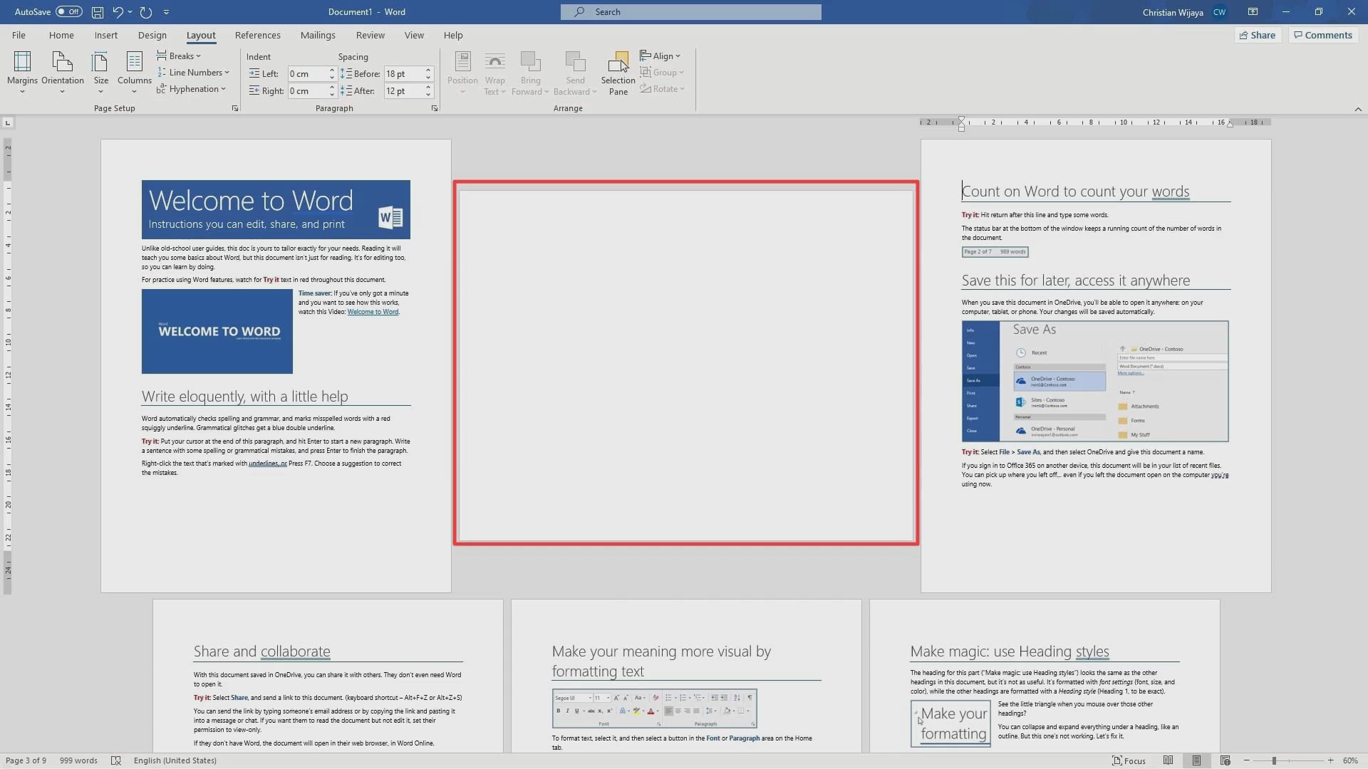Viewport: 1368px width, 769px height.
Task: Switch to Print Layout view
Action: pyautogui.click(x=1196, y=760)
